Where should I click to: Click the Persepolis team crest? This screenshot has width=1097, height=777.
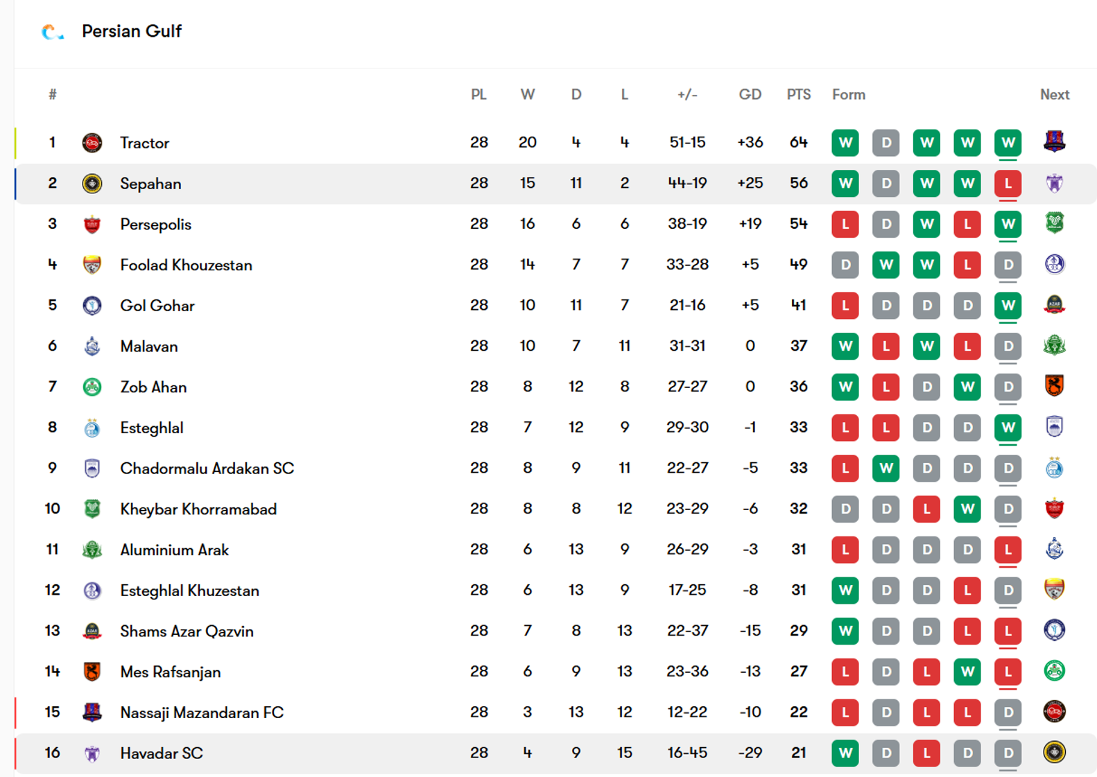92,225
